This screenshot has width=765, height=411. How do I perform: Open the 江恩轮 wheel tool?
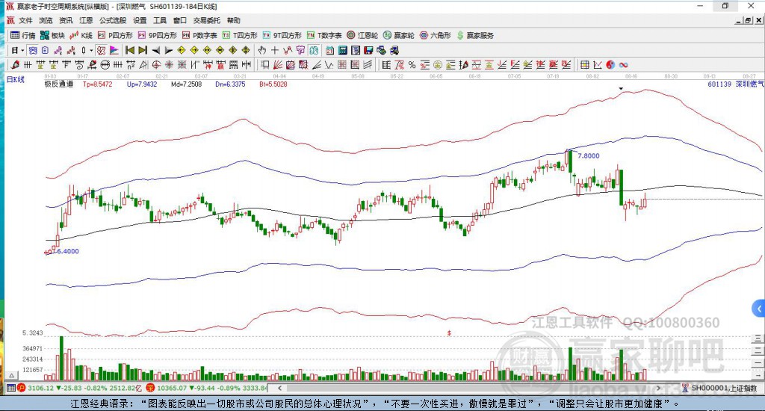click(x=362, y=35)
